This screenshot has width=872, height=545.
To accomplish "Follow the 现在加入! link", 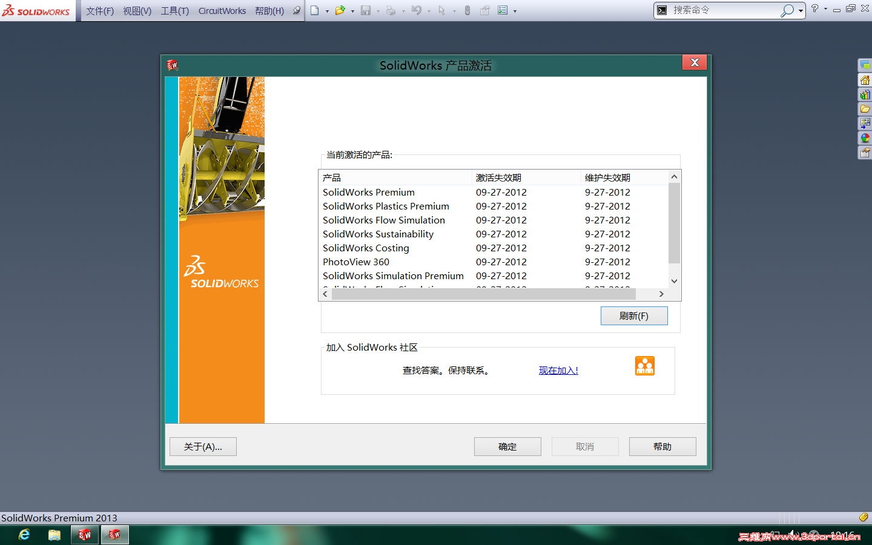I will (558, 371).
